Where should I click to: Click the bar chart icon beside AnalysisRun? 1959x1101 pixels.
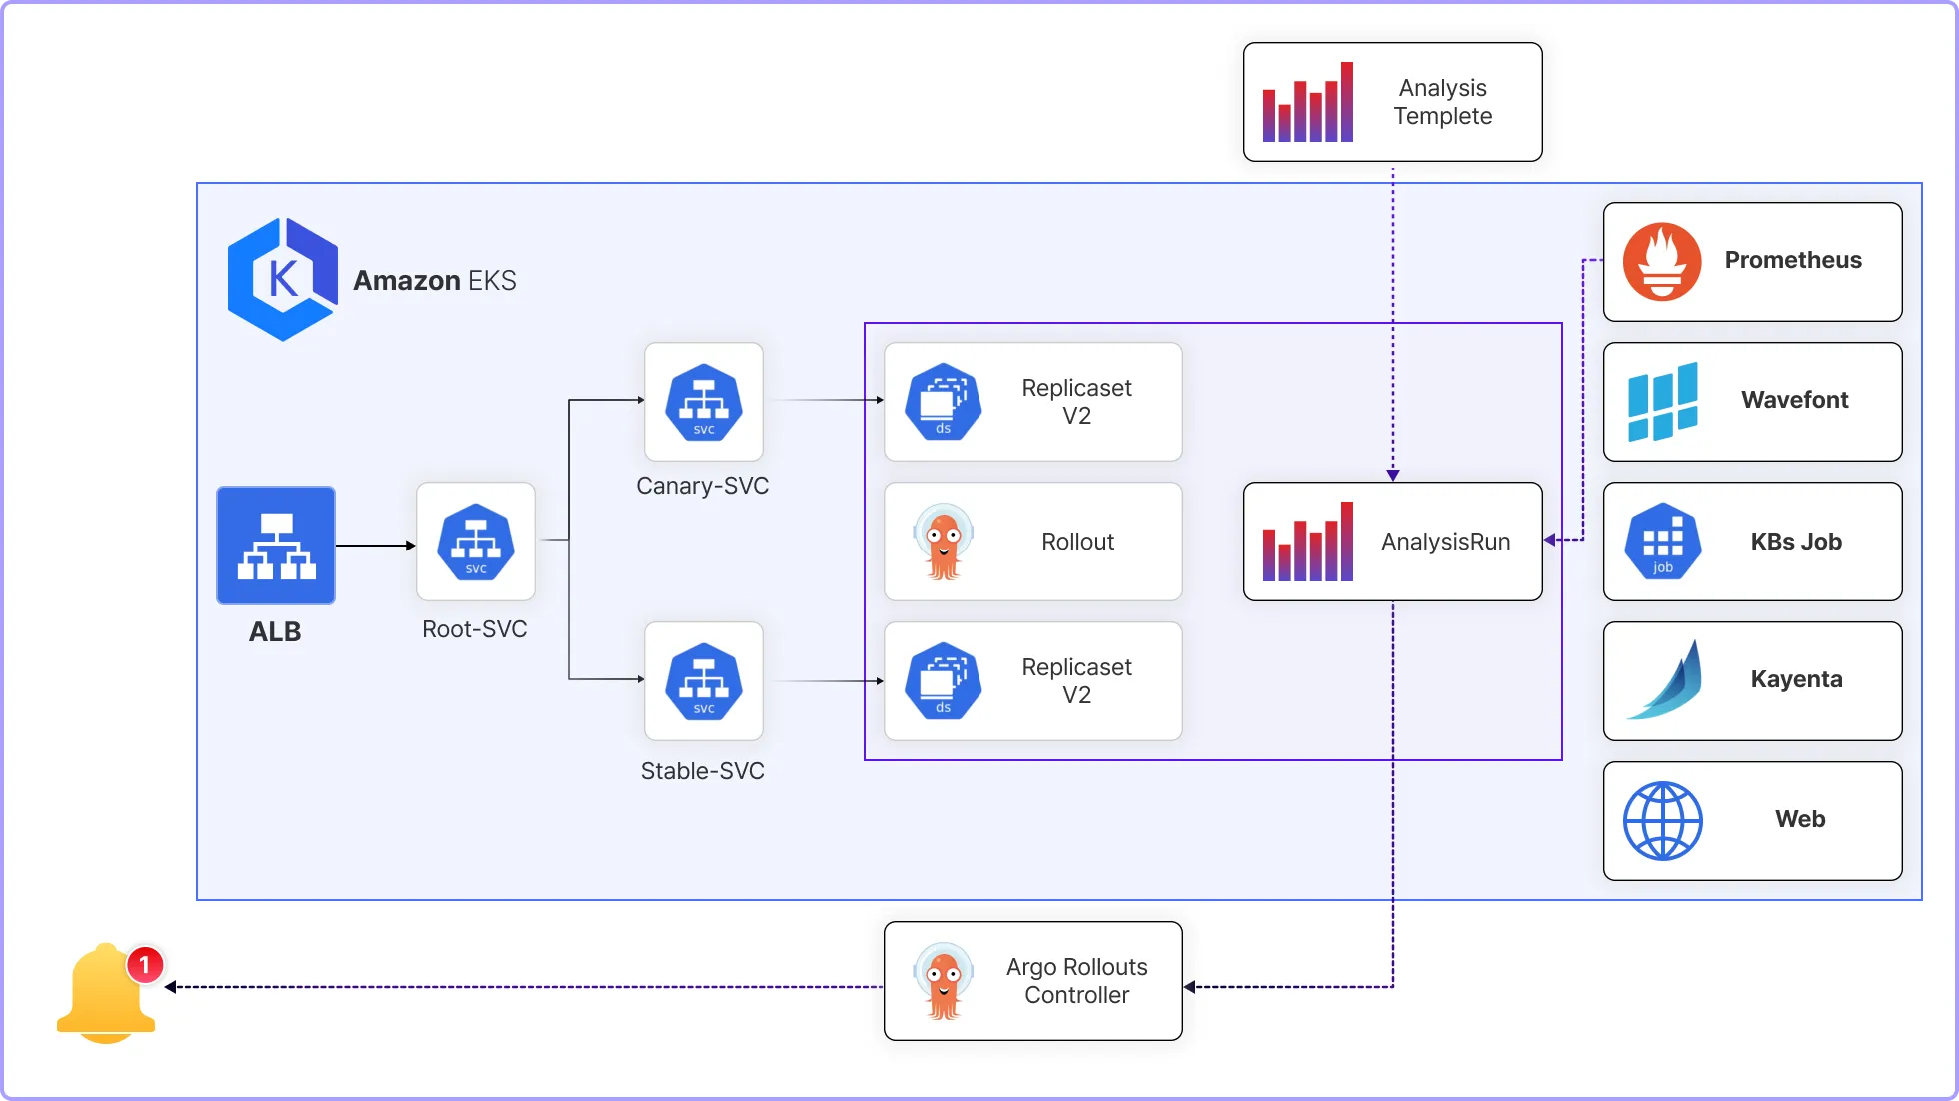pyautogui.click(x=1308, y=542)
